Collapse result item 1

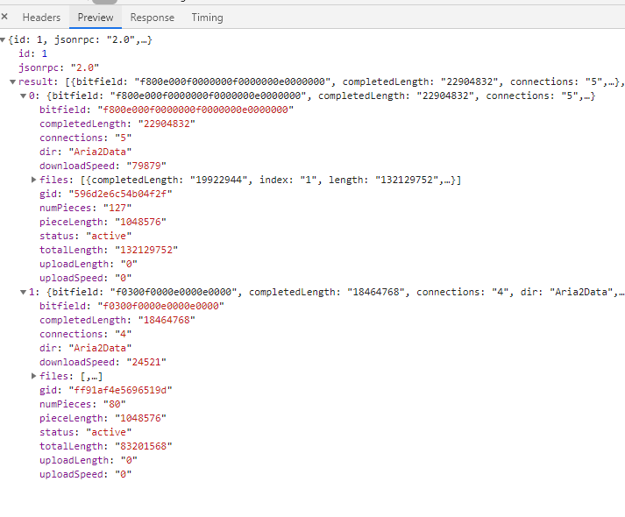point(23,293)
